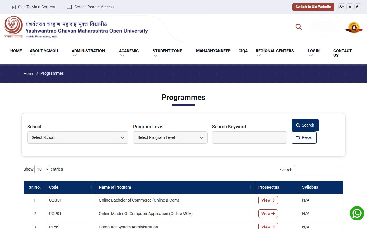Screen dimensions: 367x229
Task: Increase font size with A+
Action: click(x=342, y=7)
